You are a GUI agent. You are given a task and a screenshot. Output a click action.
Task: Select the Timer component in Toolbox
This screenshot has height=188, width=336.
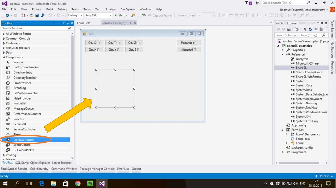click(17, 135)
